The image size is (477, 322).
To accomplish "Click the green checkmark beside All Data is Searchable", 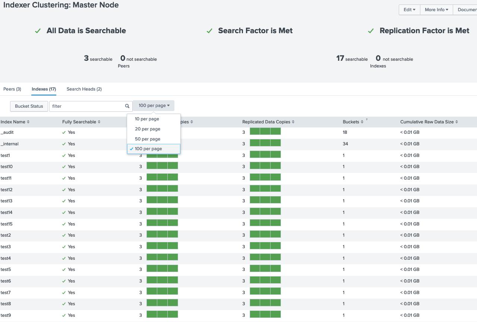I will [37, 31].
